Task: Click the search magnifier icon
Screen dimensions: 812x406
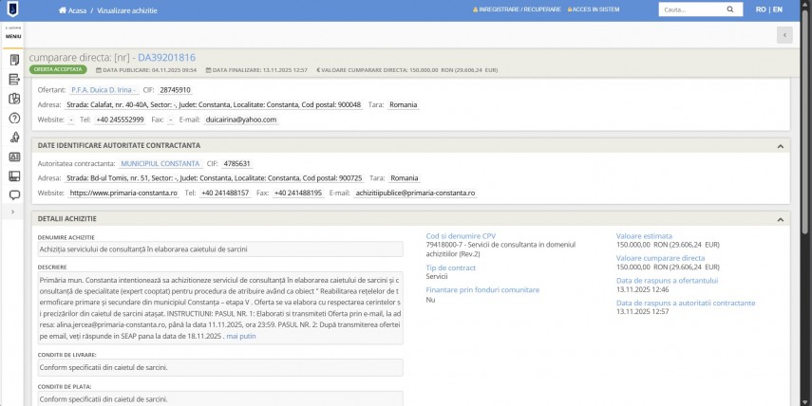Action: click(x=733, y=9)
